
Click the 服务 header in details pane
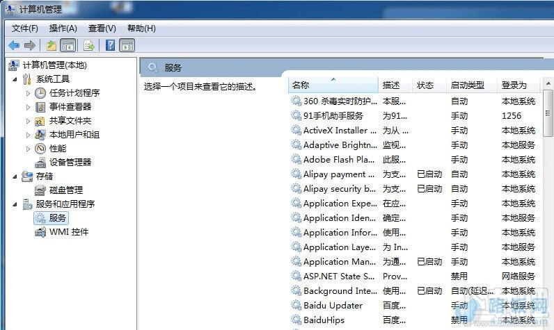[173, 67]
